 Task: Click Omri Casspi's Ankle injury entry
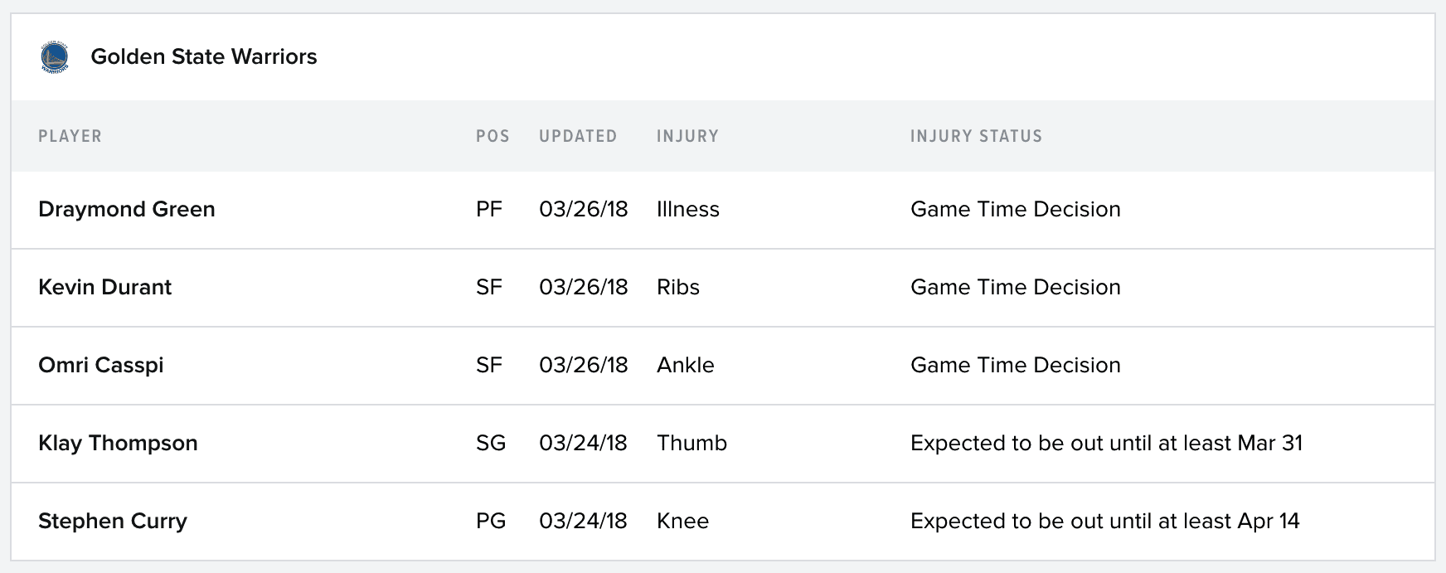click(x=686, y=365)
